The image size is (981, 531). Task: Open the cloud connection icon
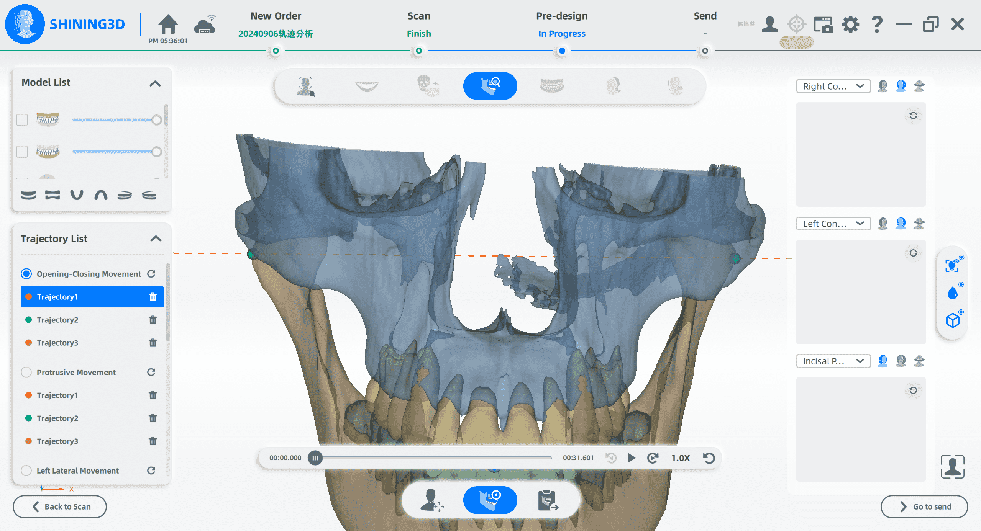click(x=205, y=25)
